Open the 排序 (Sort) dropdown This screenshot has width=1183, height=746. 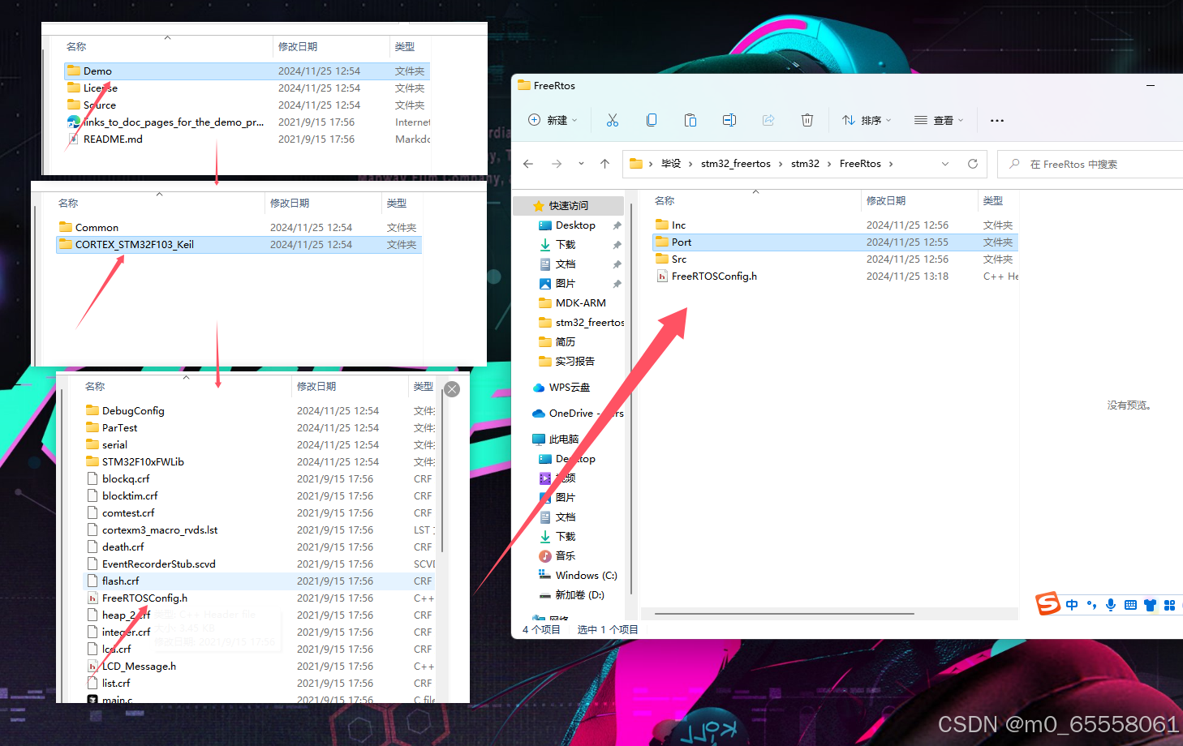click(867, 119)
